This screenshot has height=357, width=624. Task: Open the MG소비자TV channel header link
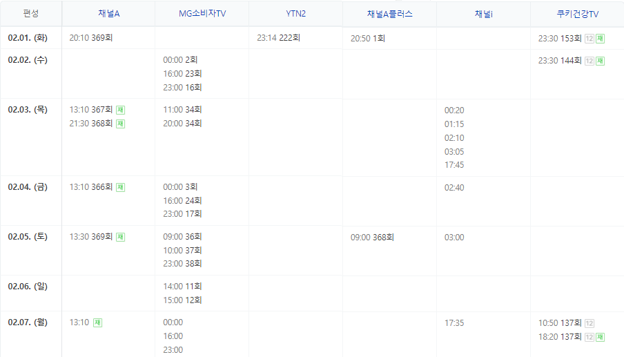pyautogui.click(x=202, y=14)
